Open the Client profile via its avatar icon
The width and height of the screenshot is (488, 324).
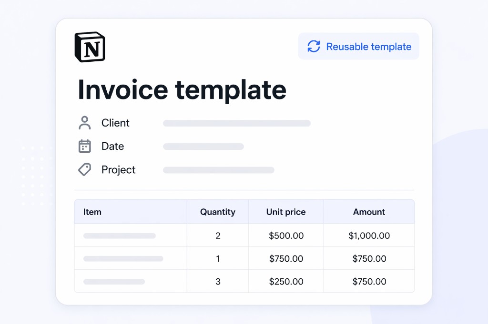tap(85, 123)
